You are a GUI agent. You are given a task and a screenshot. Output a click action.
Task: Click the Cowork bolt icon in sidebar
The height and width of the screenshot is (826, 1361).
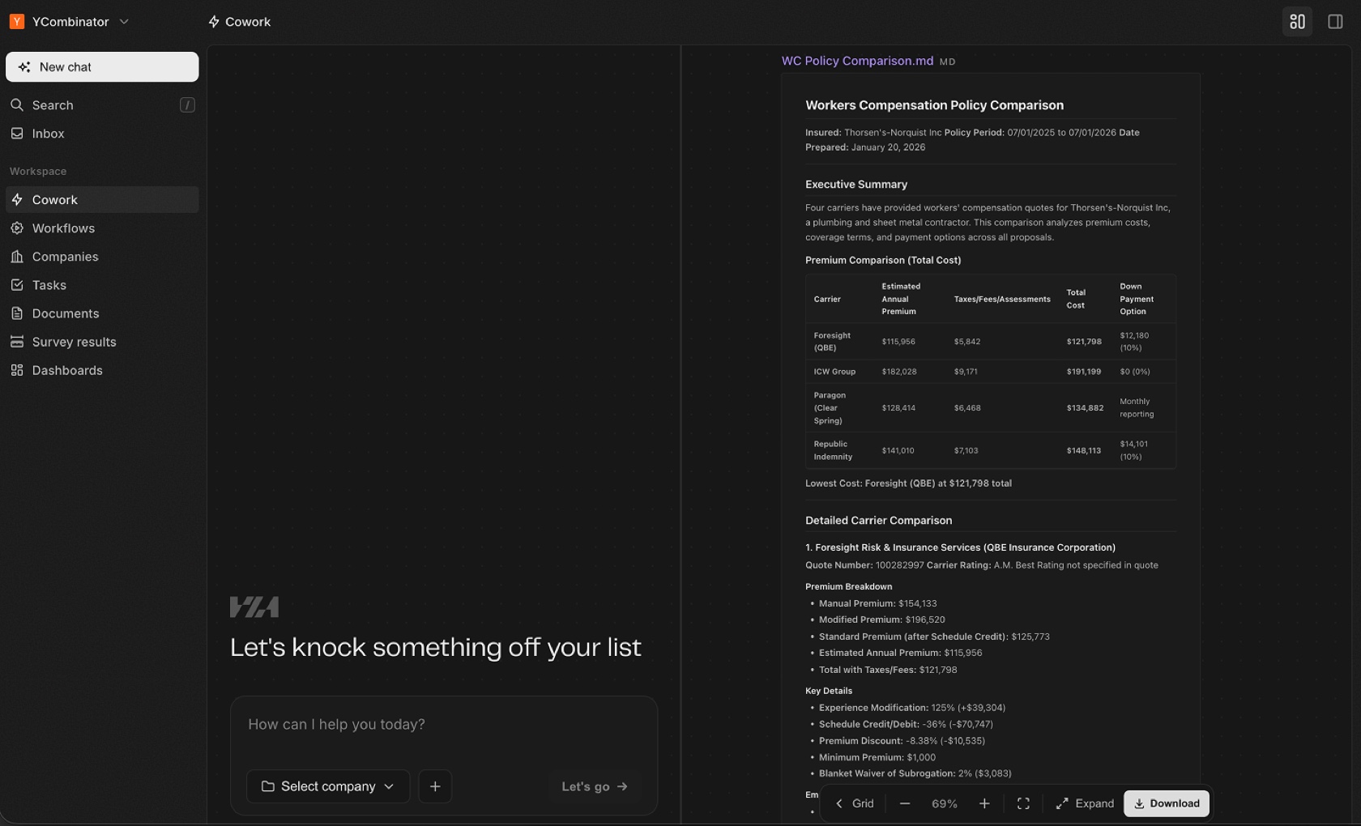17,200
